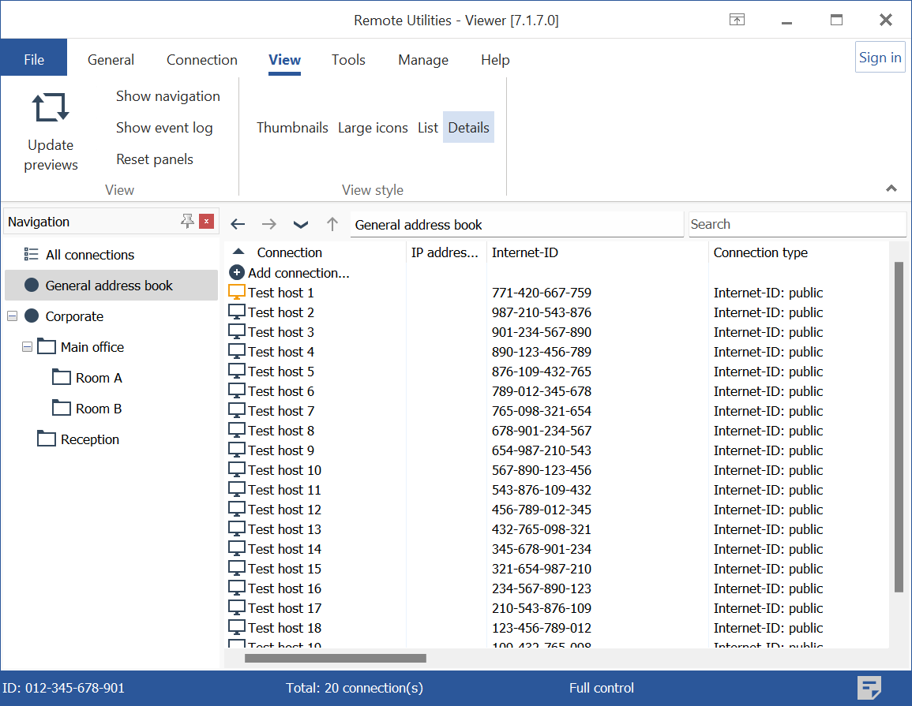Collapse the Corporate address book tree
This screenshot has height=706, width=912.
(12, 316)
